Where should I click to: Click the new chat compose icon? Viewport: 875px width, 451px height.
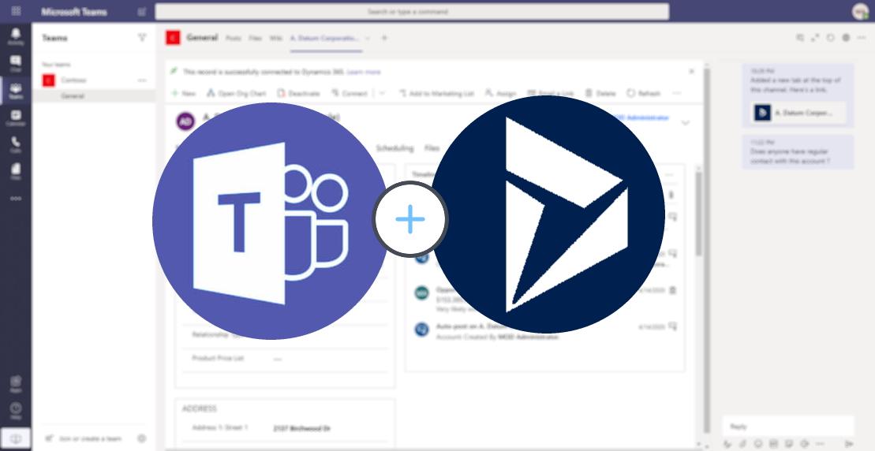[x=141, y=12]
